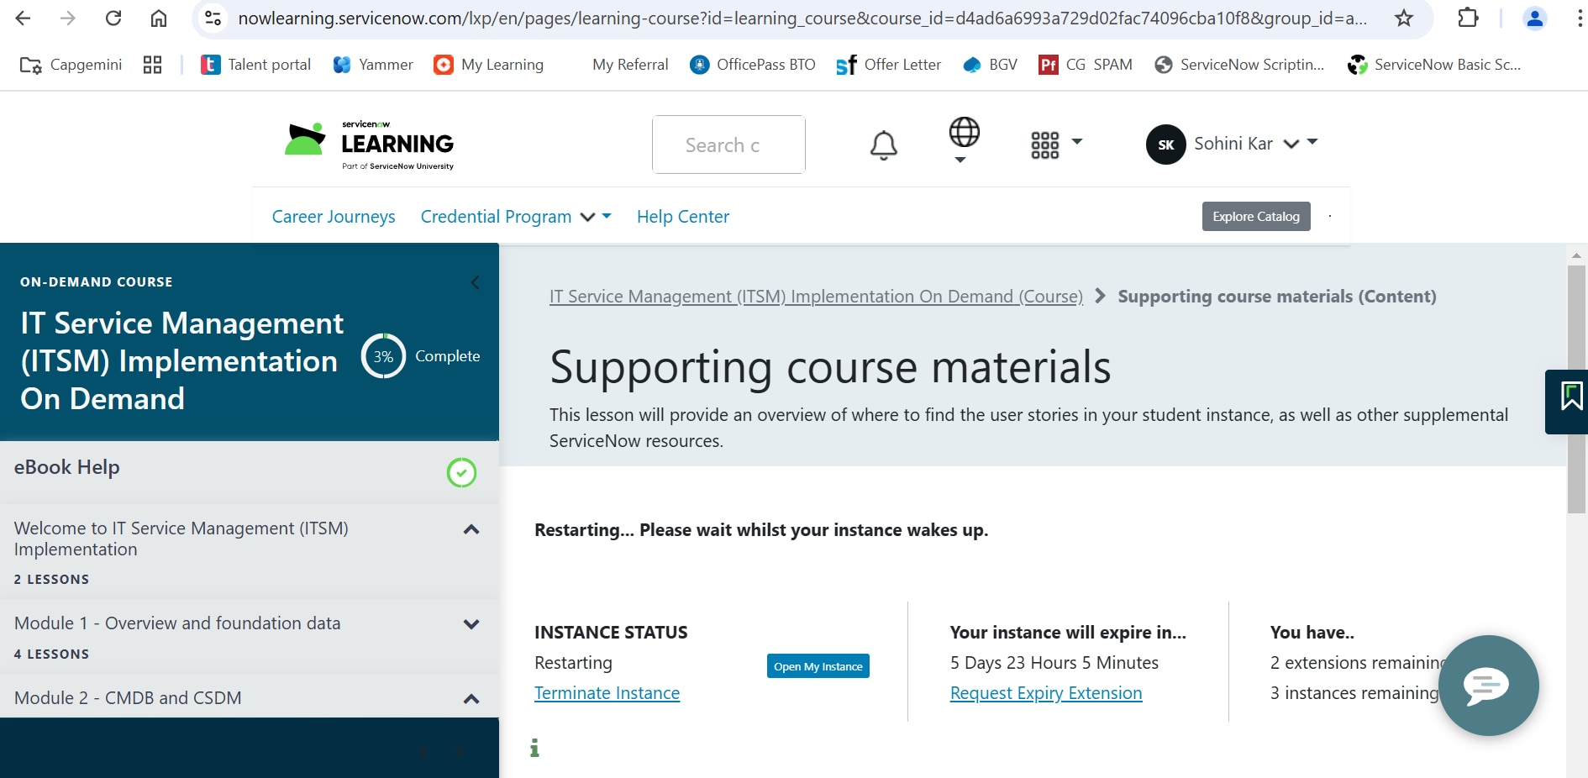
Task: Open the apps grid menu
Action: click(x=1044, y=145)
